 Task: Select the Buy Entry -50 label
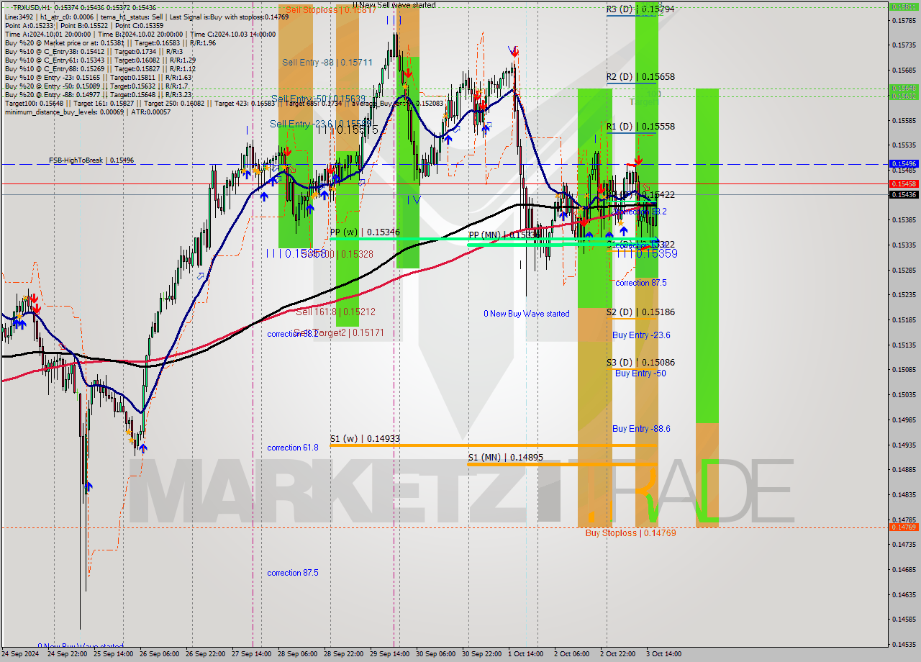point(640,373)
